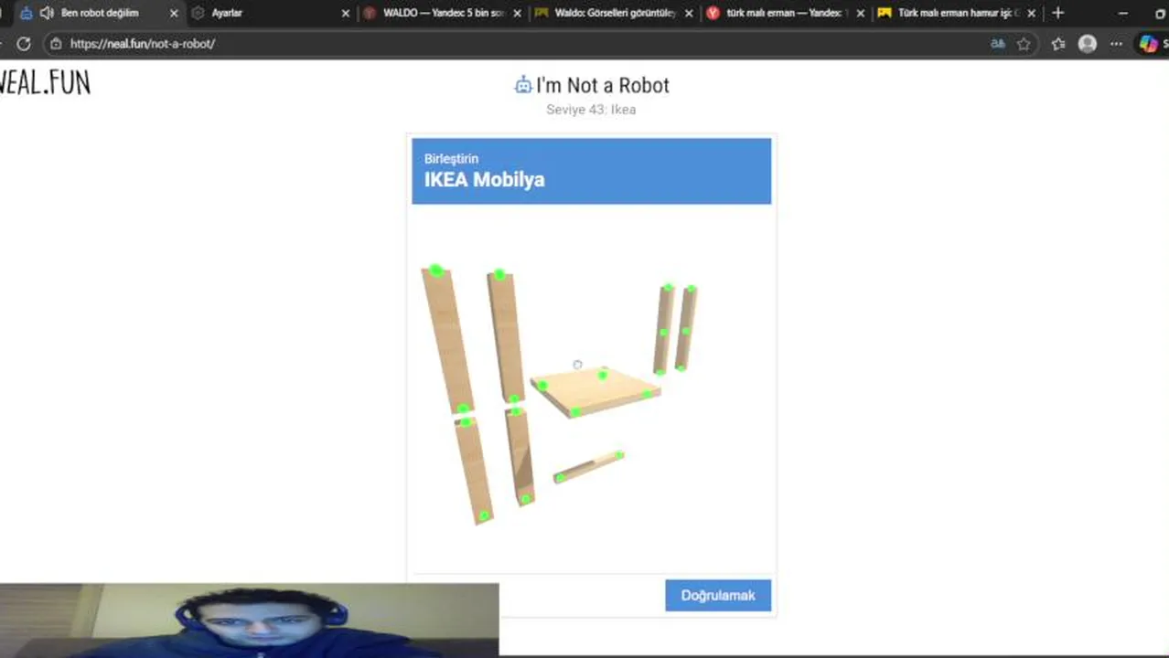Switch to the Ayarlar tab
This screenshot has width=1169, height=658.
point(271,13)
